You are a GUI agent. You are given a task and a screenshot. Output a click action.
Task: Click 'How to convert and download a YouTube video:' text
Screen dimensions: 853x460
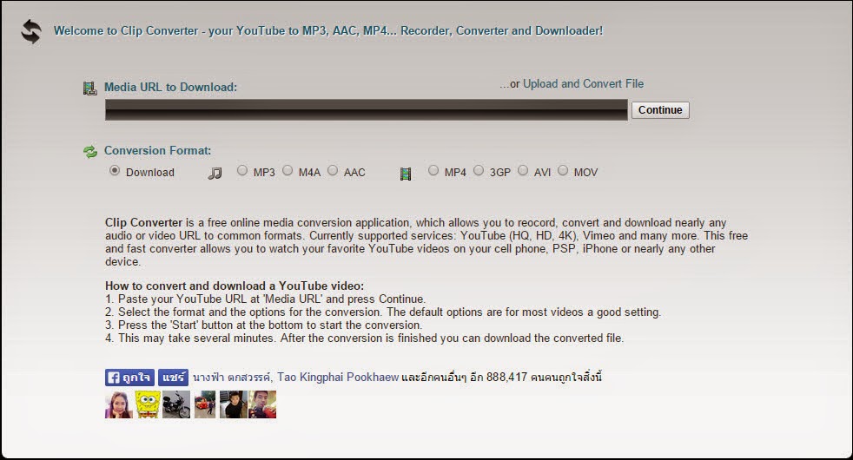point(235,286)
